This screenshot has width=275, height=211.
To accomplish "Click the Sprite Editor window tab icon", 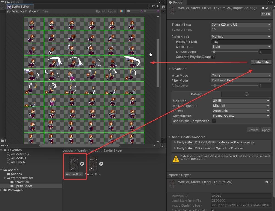I will pyautogui.click(x=9, y=7).
